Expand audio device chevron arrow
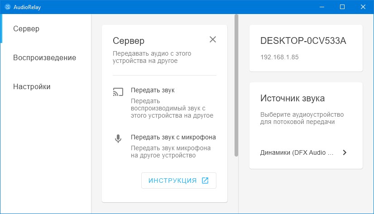 point(345,152)
